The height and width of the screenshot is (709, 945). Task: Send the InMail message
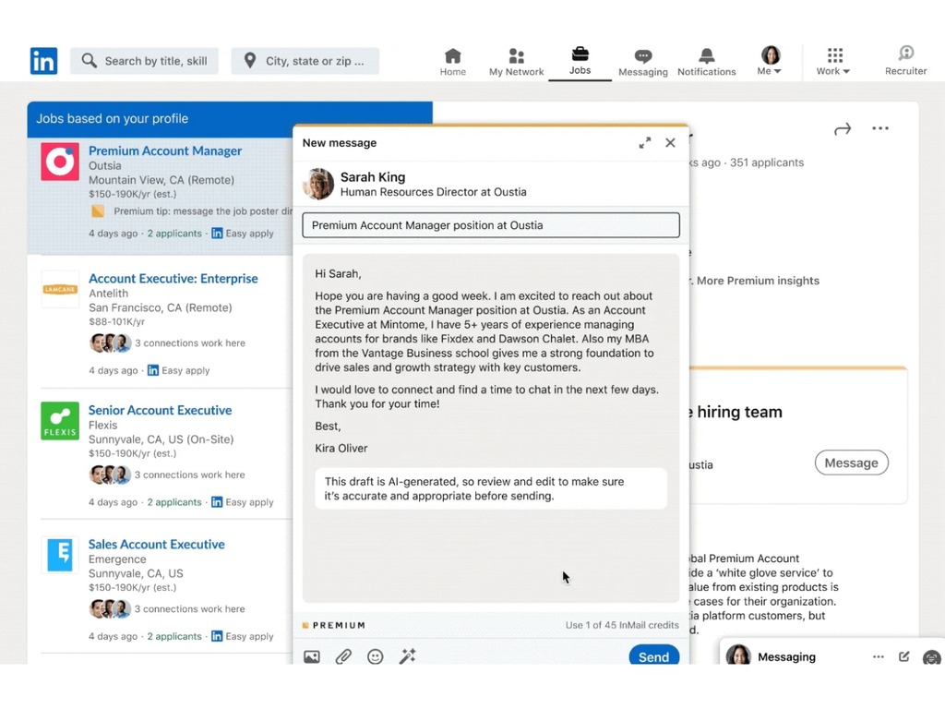[x=654, y=656]
